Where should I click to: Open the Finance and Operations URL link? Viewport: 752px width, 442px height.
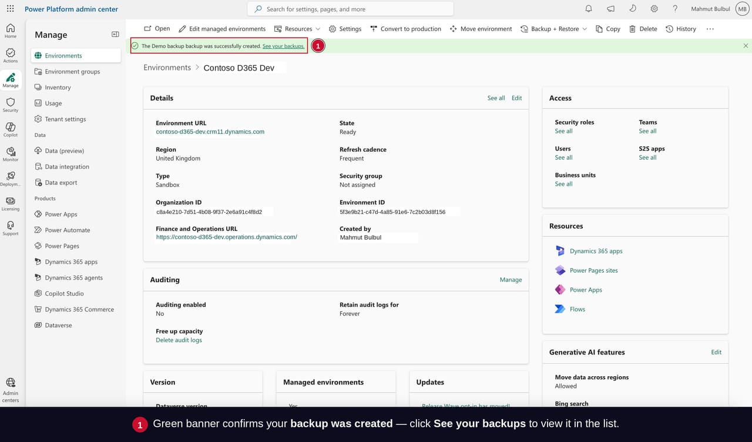click(226, 237)
